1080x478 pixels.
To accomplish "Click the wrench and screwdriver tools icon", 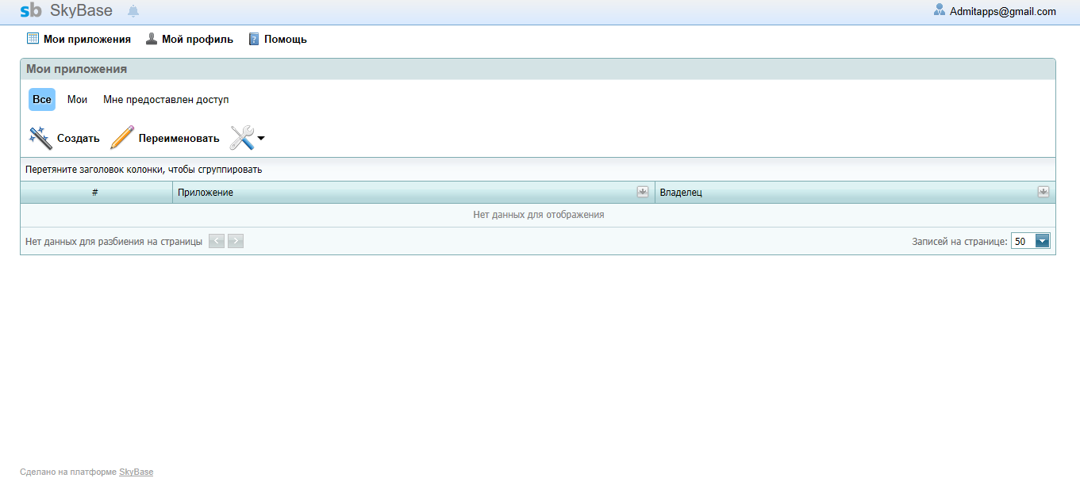I will [x=242, y=138].
